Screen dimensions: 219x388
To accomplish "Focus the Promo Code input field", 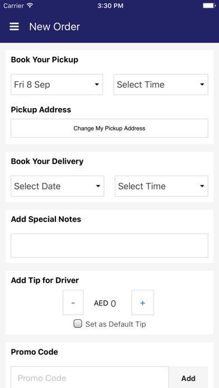I will click(89, 377).
